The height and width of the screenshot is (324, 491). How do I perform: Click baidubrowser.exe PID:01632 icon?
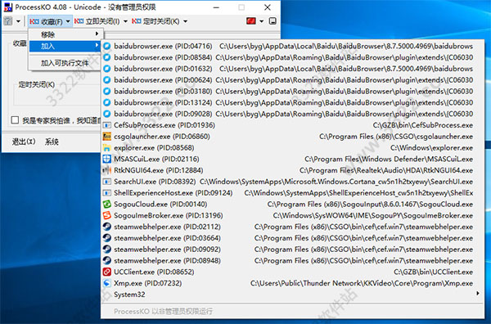[x=107, y=69]
